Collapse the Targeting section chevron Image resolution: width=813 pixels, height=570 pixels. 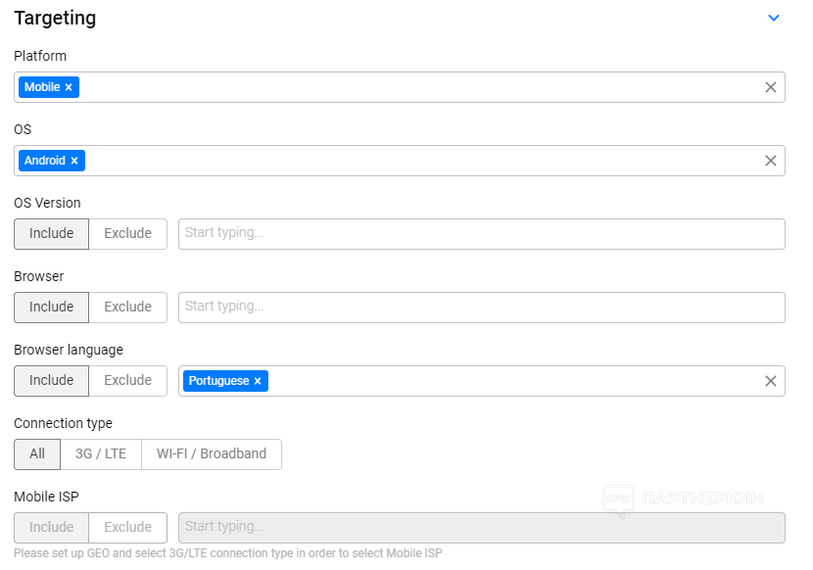coord(774,18)
